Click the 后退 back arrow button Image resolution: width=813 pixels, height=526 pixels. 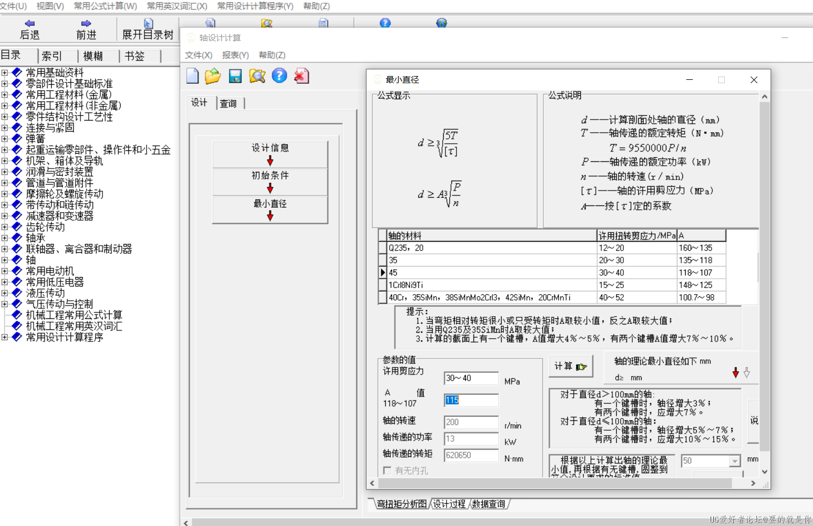(30, 29)
